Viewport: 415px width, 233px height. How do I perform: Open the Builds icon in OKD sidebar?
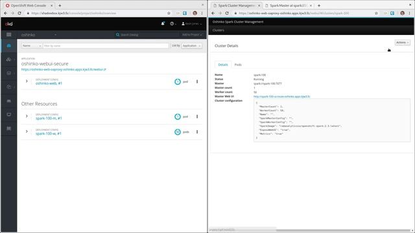point(8,73)
